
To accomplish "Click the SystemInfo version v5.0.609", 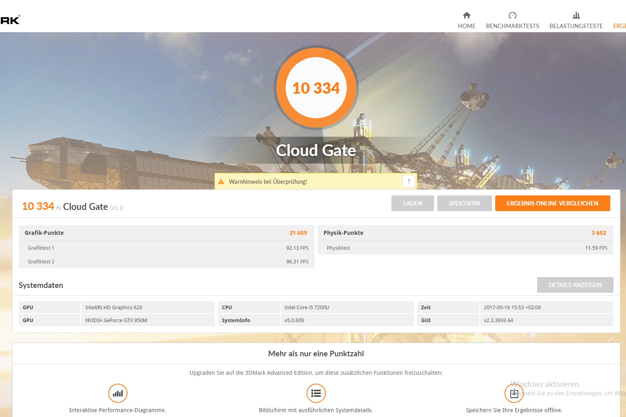I will (347, 320).
